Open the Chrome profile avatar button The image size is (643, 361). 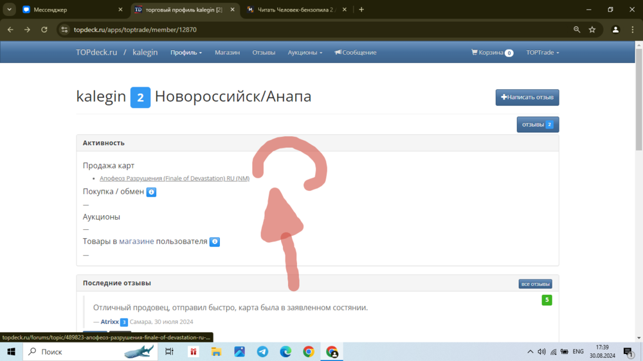click(615, 30)
